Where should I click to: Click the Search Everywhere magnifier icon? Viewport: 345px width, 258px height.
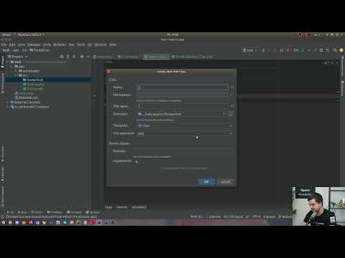tap(335, 50)
